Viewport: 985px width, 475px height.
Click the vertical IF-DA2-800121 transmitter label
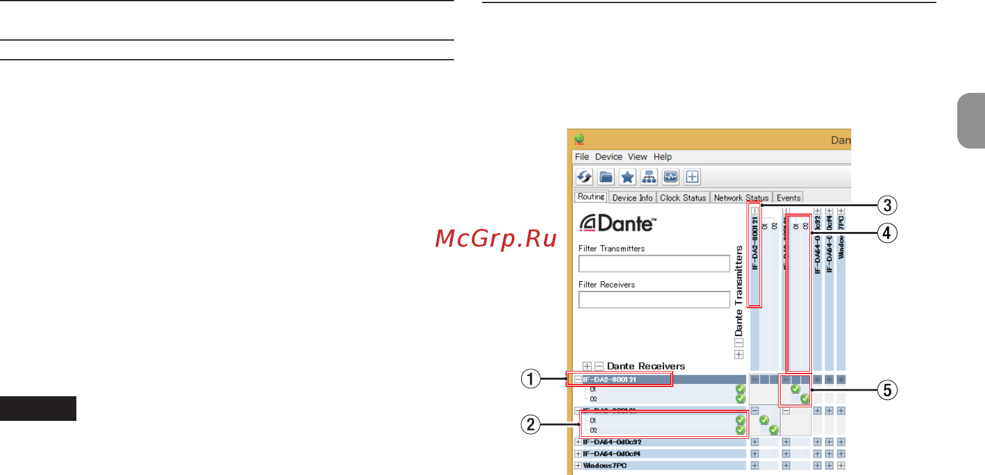[755, 243]
